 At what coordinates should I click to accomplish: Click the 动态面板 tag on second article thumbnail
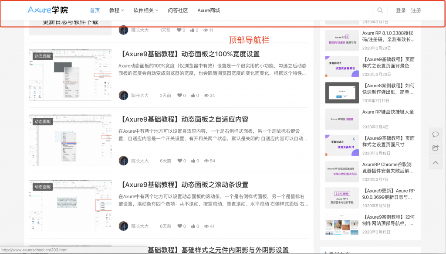43,122
